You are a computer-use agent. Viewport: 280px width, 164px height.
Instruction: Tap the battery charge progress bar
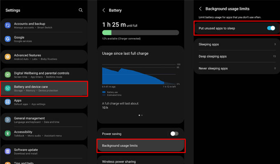140,32
